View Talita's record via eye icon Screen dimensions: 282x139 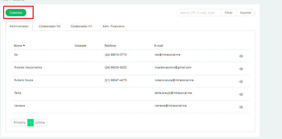pos(241,94)
